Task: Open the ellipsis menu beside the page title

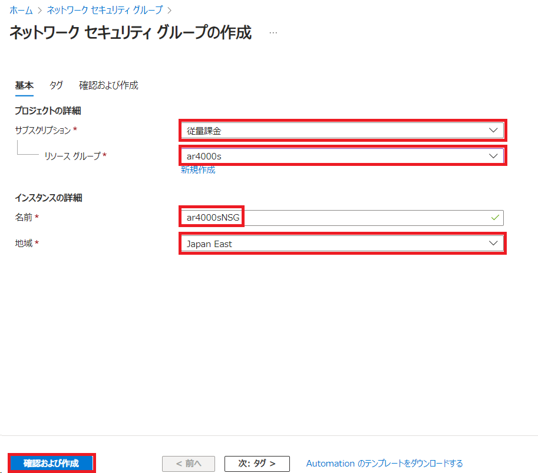Action: point(273,33)
